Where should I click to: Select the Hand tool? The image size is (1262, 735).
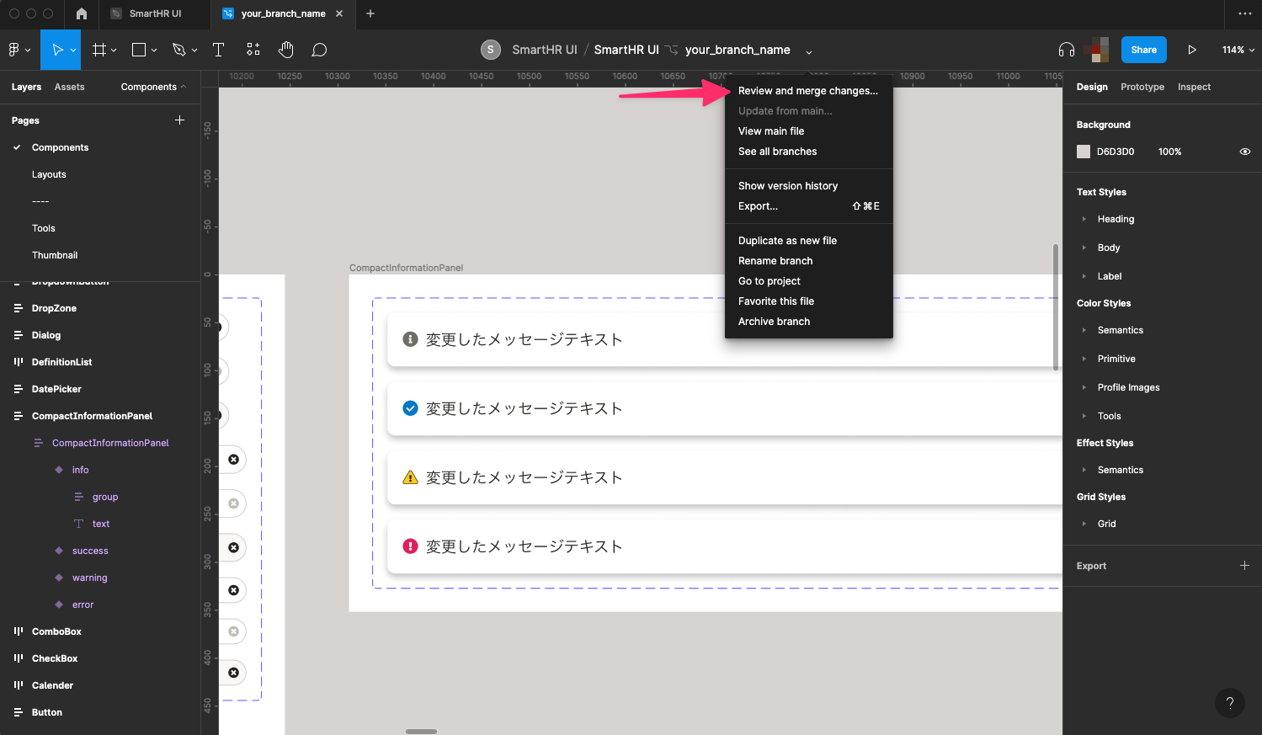click(286, 50)
